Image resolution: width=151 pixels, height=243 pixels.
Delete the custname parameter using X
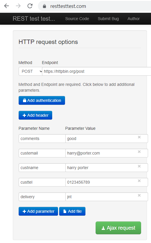click(x=139, y=166)
